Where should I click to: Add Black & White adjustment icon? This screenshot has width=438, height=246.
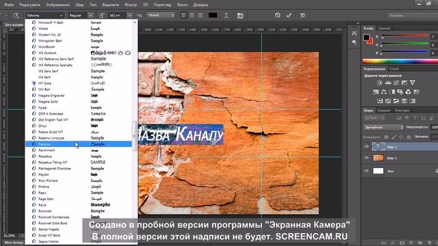[x=392, y=92]
